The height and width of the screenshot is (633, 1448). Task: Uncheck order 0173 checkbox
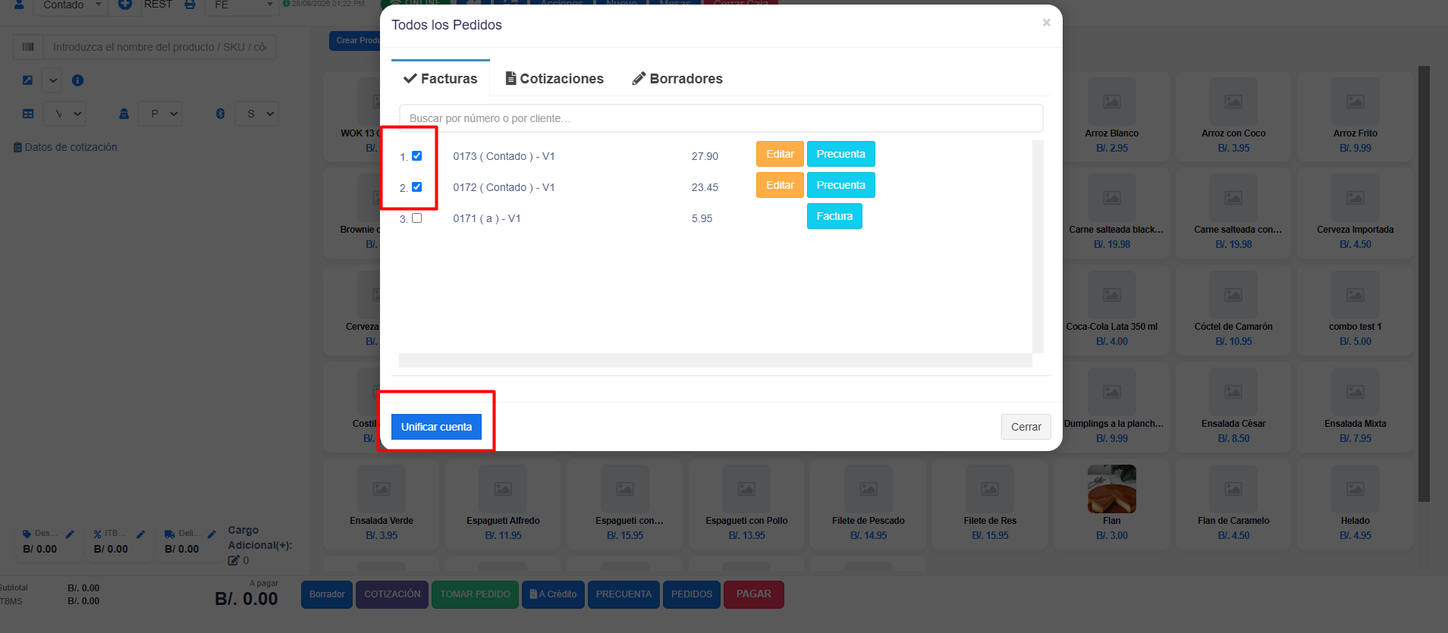coord(416,156)
